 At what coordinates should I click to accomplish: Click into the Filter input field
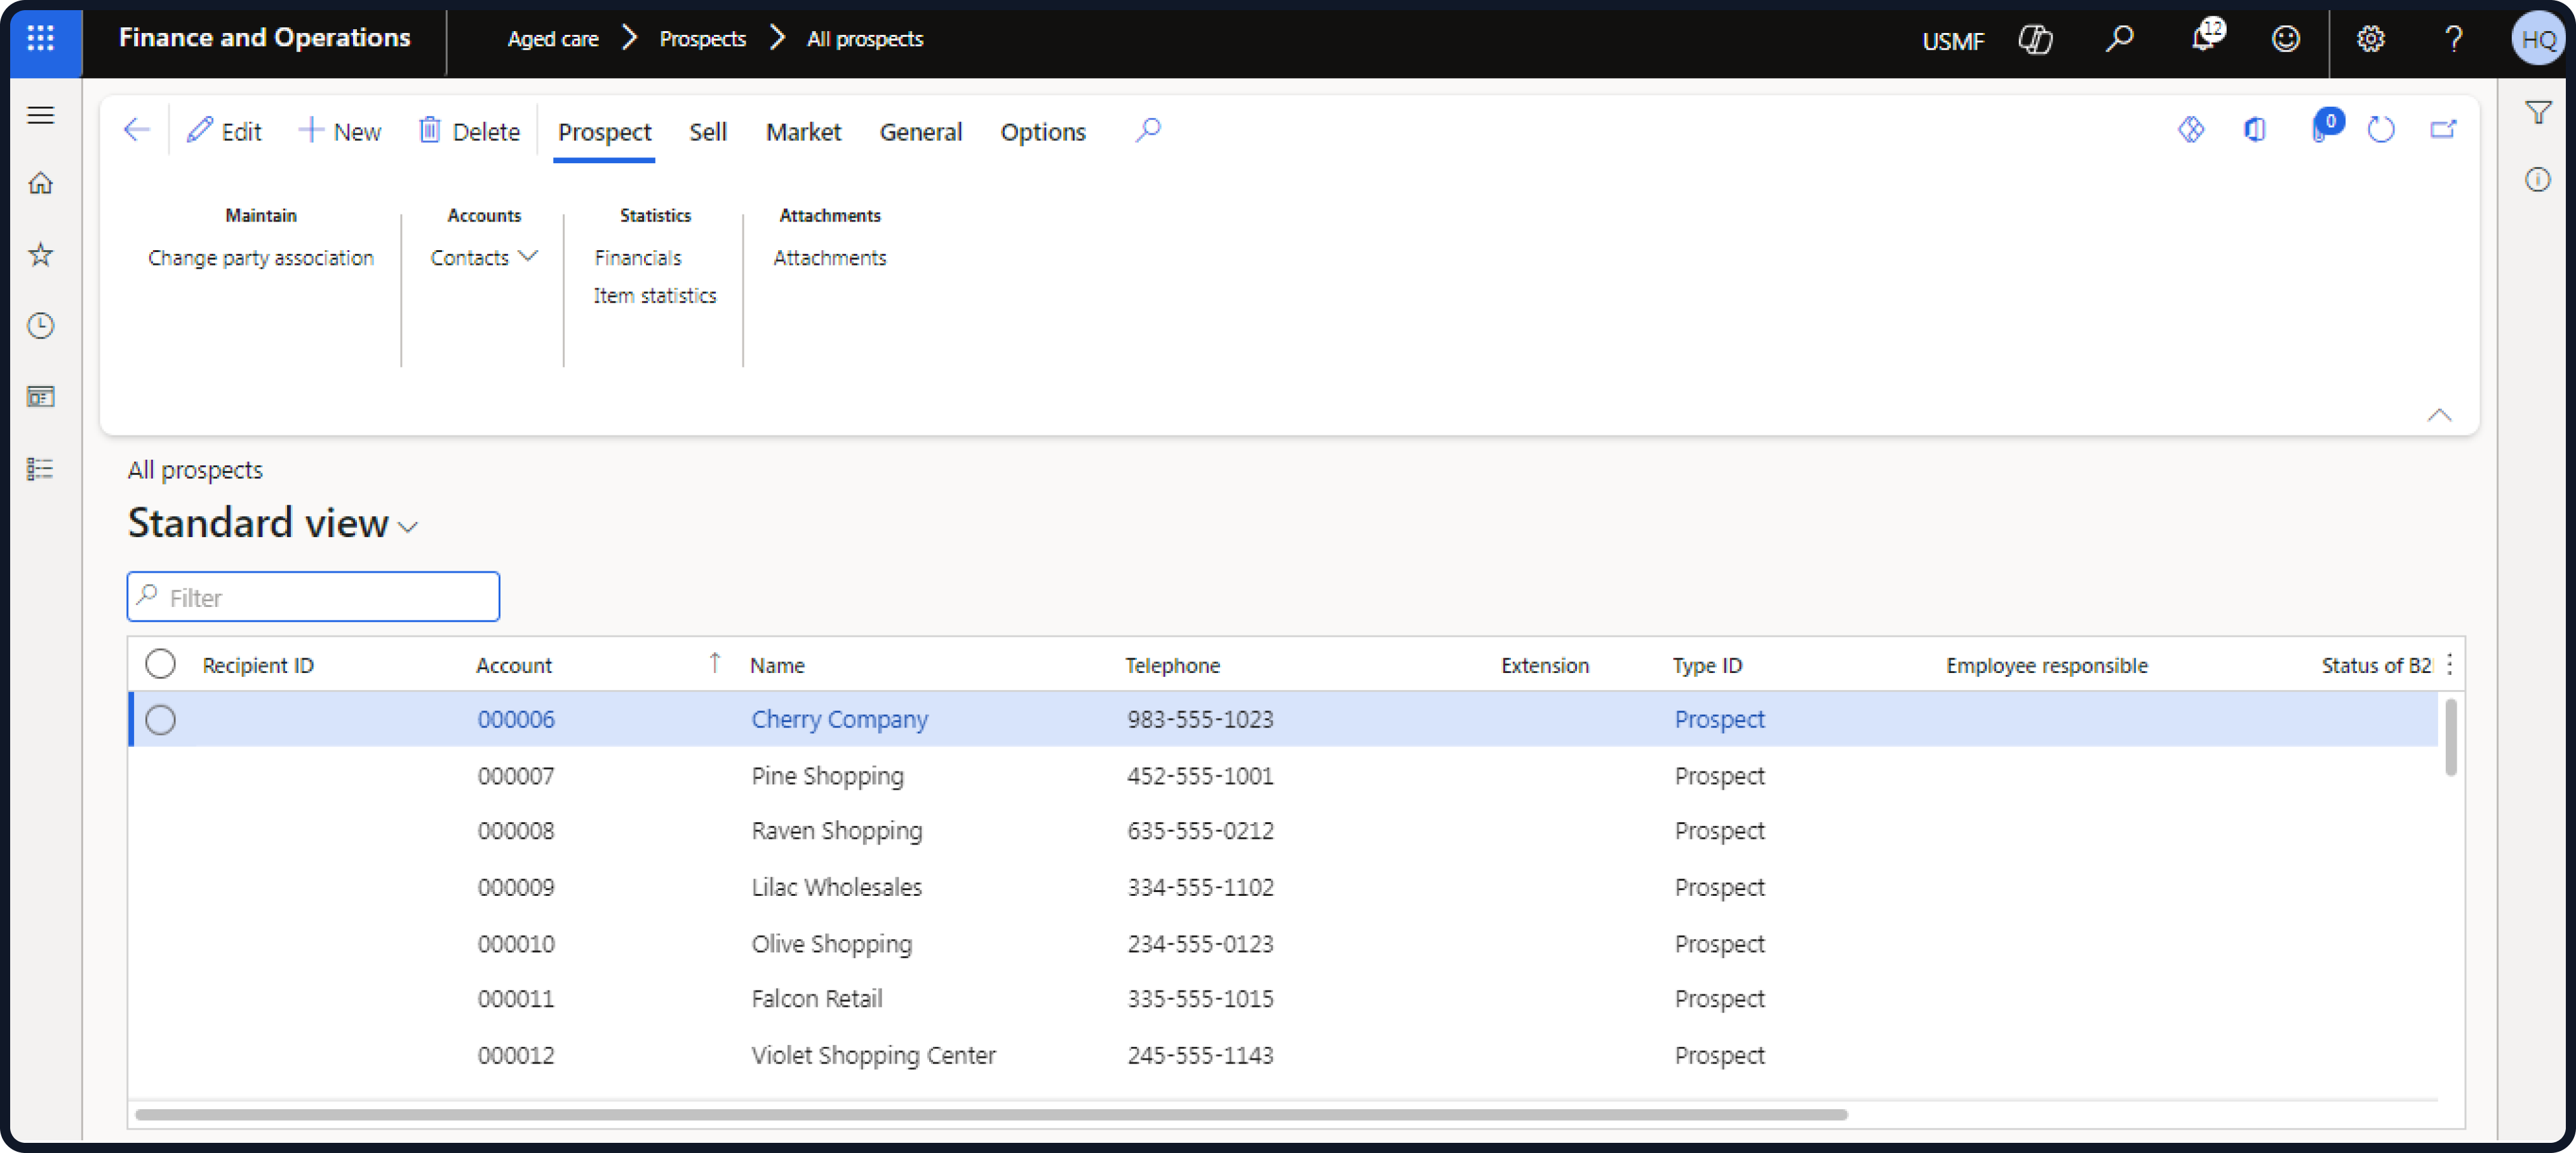(x=313, y=597)
